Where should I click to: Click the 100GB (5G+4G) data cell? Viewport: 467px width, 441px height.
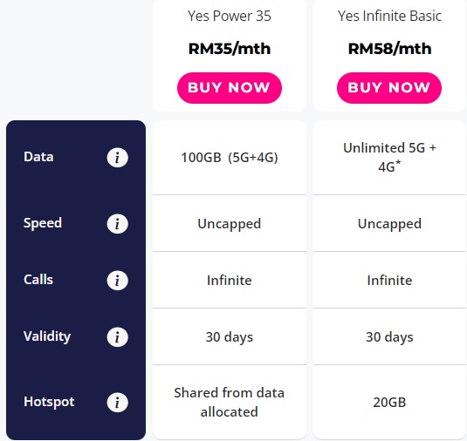[x=230, y=158]
